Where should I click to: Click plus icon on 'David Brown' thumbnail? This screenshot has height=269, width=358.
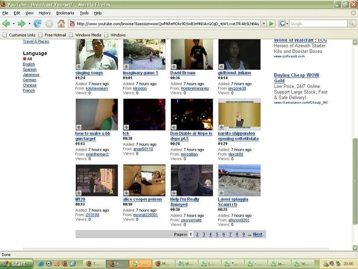[174, 66]
